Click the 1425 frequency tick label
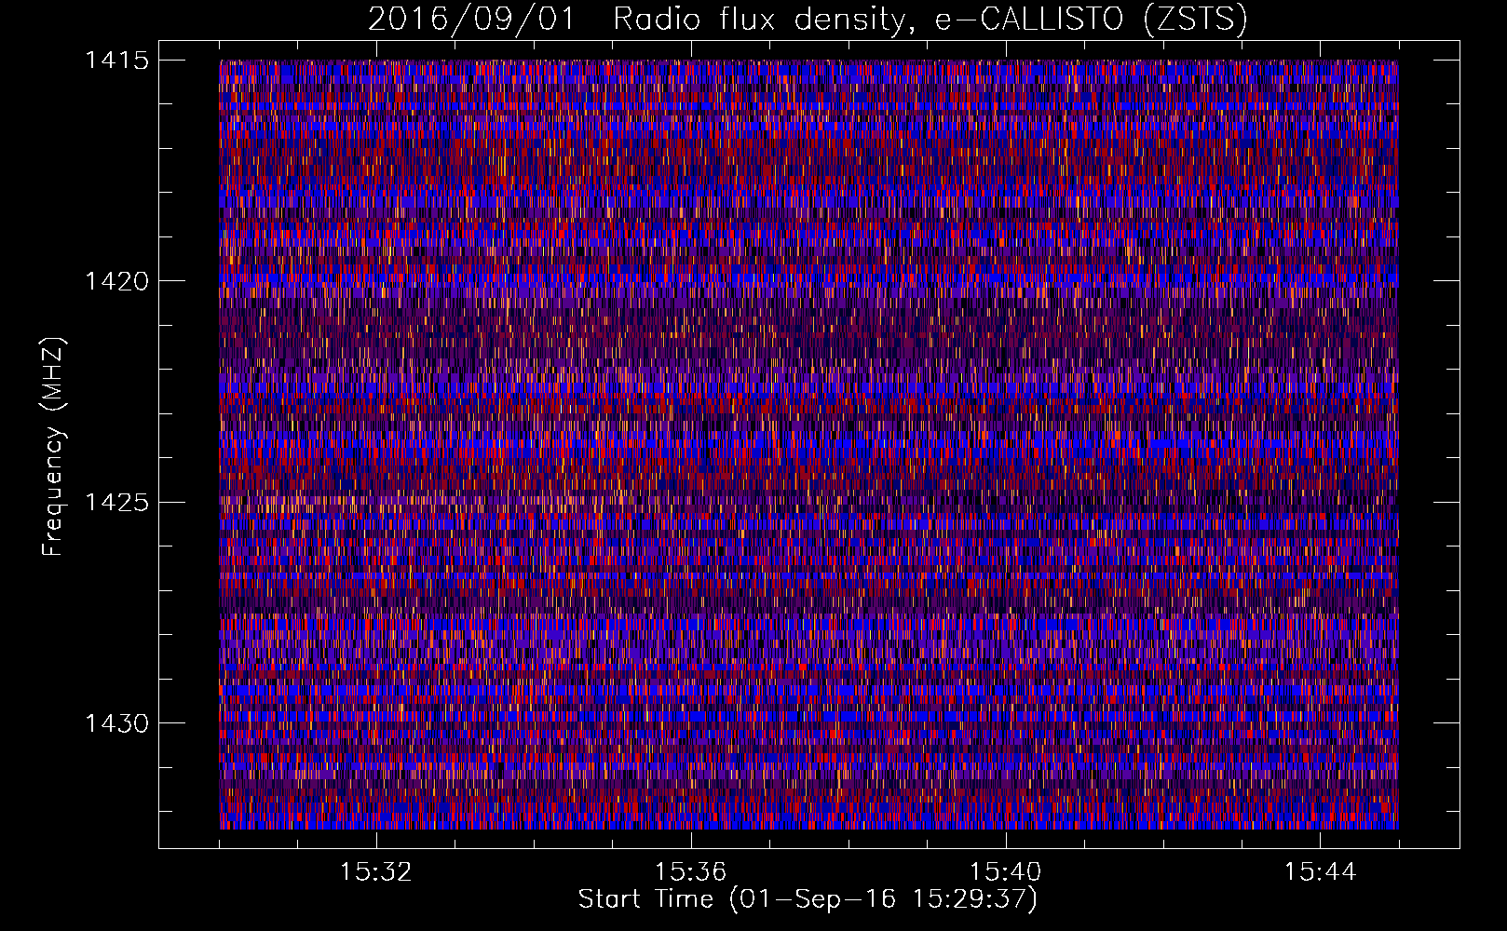Viewport: 1507px width, 931px height. click(117, 503)
